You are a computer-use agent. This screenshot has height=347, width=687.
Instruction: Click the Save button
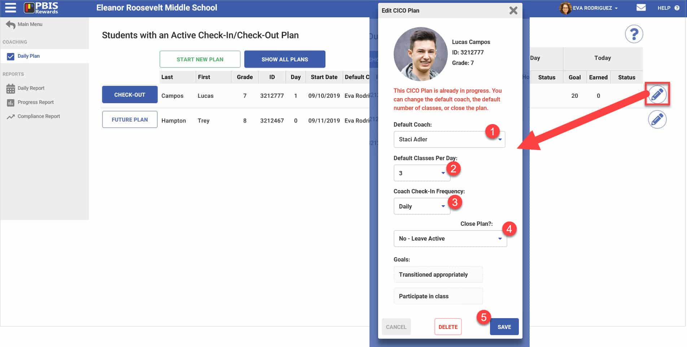(x=504, y=327)
